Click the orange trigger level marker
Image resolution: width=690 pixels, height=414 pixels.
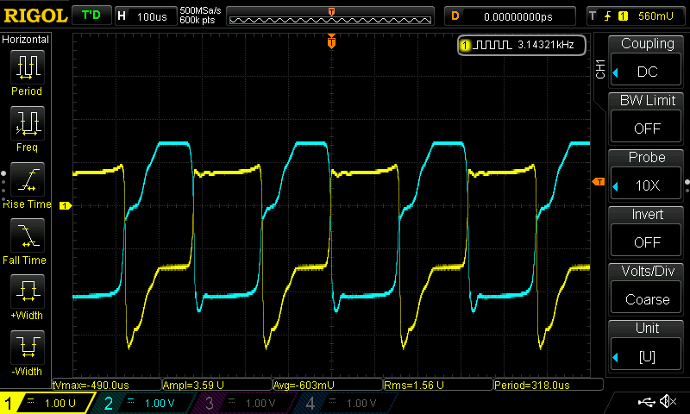point(598,182)
